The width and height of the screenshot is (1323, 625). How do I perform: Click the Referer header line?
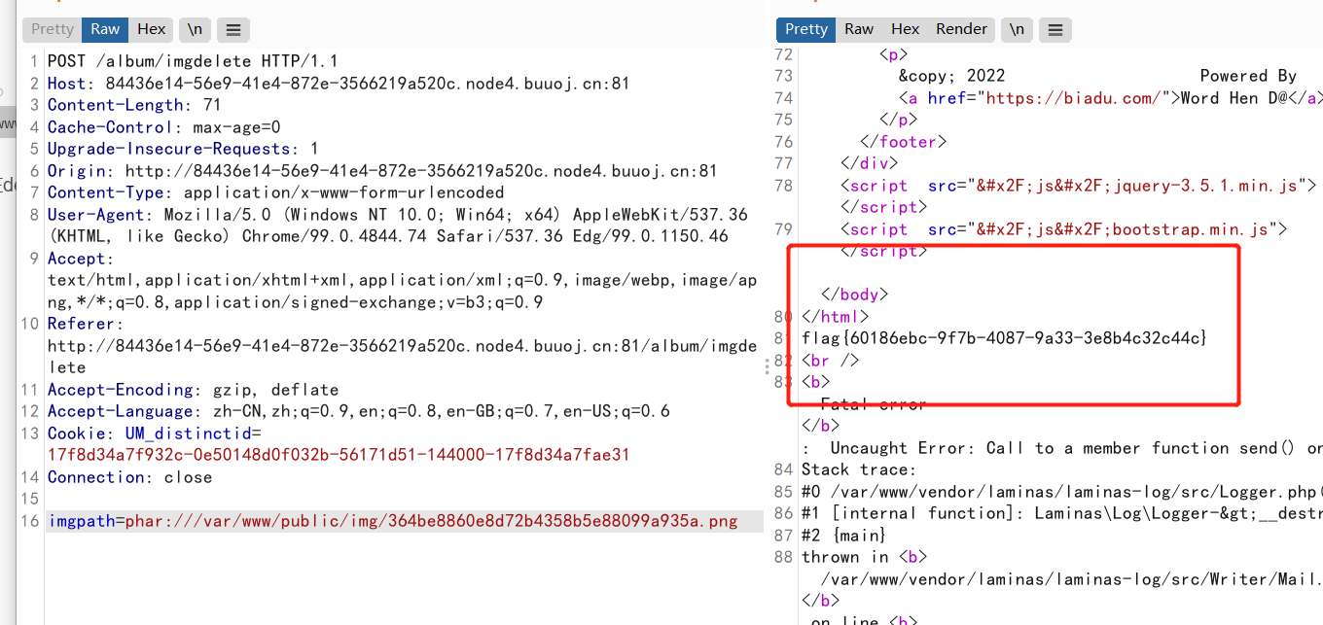402,346
